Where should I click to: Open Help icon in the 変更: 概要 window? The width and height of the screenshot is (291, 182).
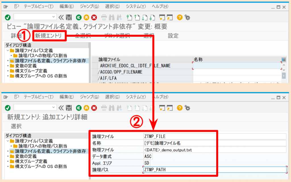pyautogui.click(x=179, y=17)
